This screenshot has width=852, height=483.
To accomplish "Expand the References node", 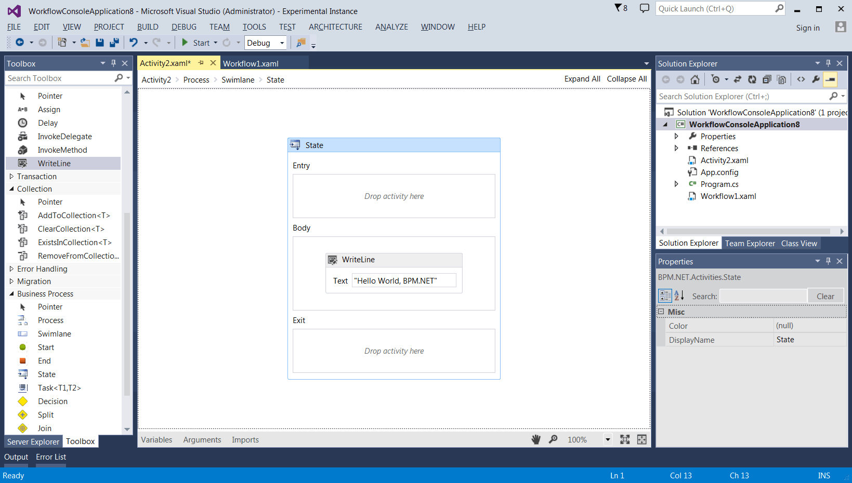I will 676,149.
